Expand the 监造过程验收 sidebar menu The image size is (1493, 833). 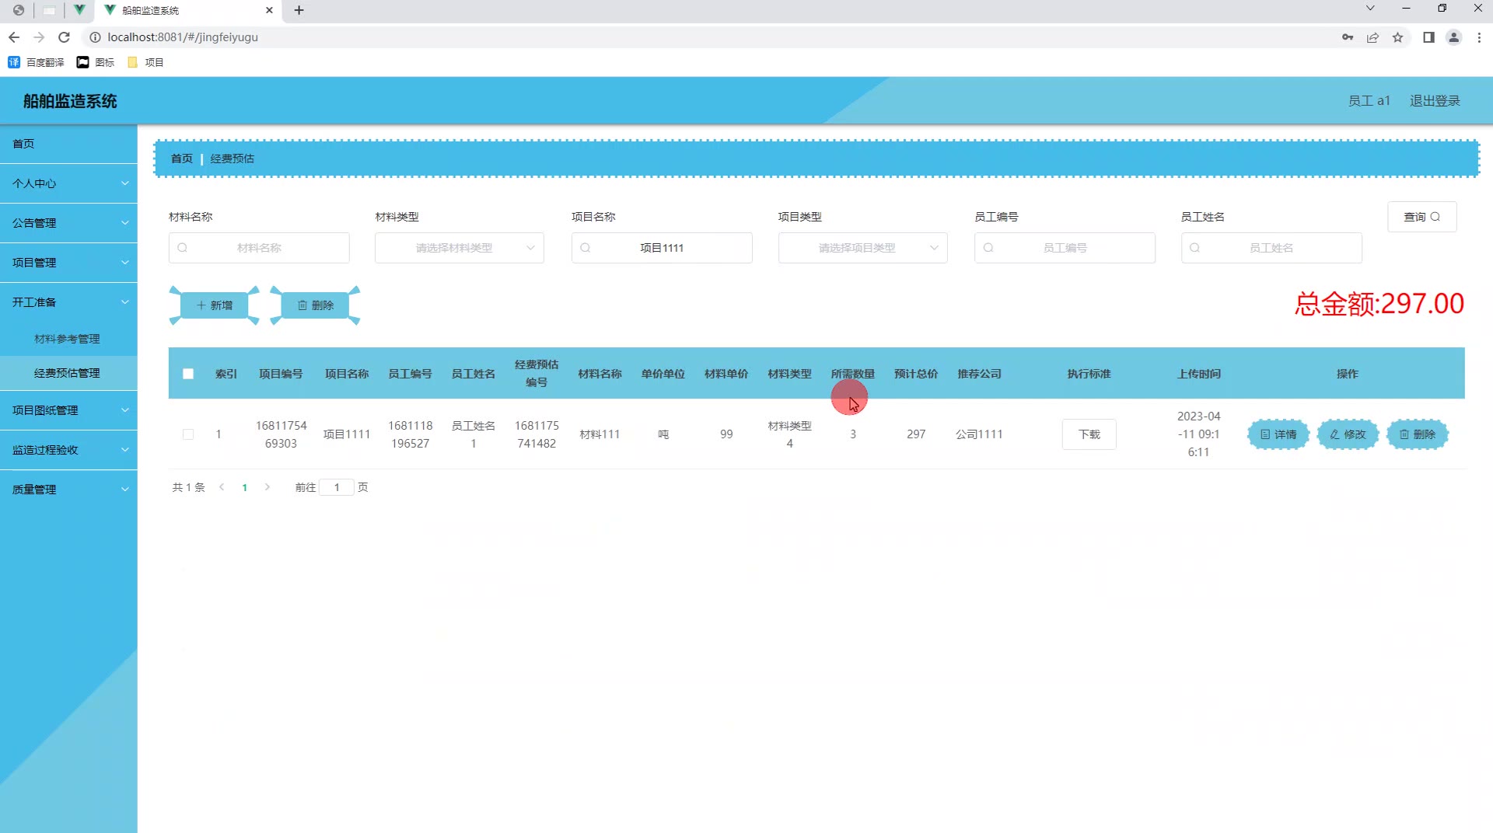click(68, 450)
